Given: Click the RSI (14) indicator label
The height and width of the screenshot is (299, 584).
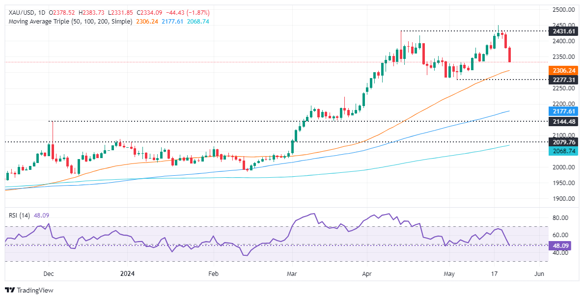Looking at the screenshot, I should 18,214.
